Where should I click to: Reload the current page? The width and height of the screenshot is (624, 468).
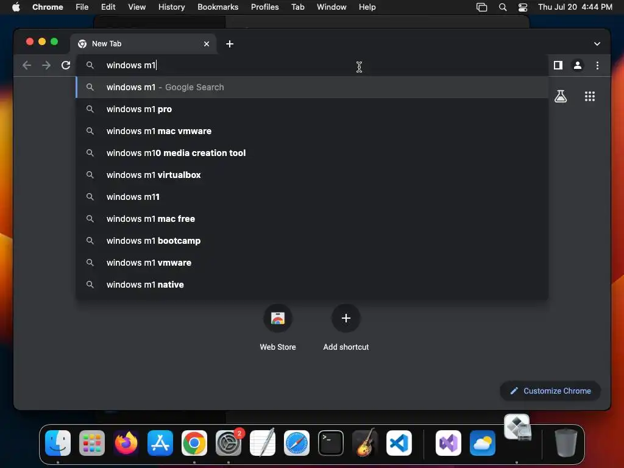66,65
